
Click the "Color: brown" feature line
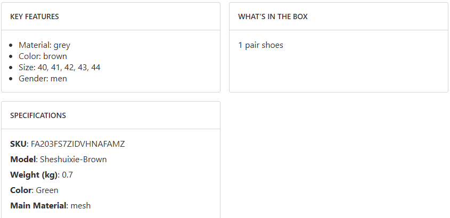[43, 56]
